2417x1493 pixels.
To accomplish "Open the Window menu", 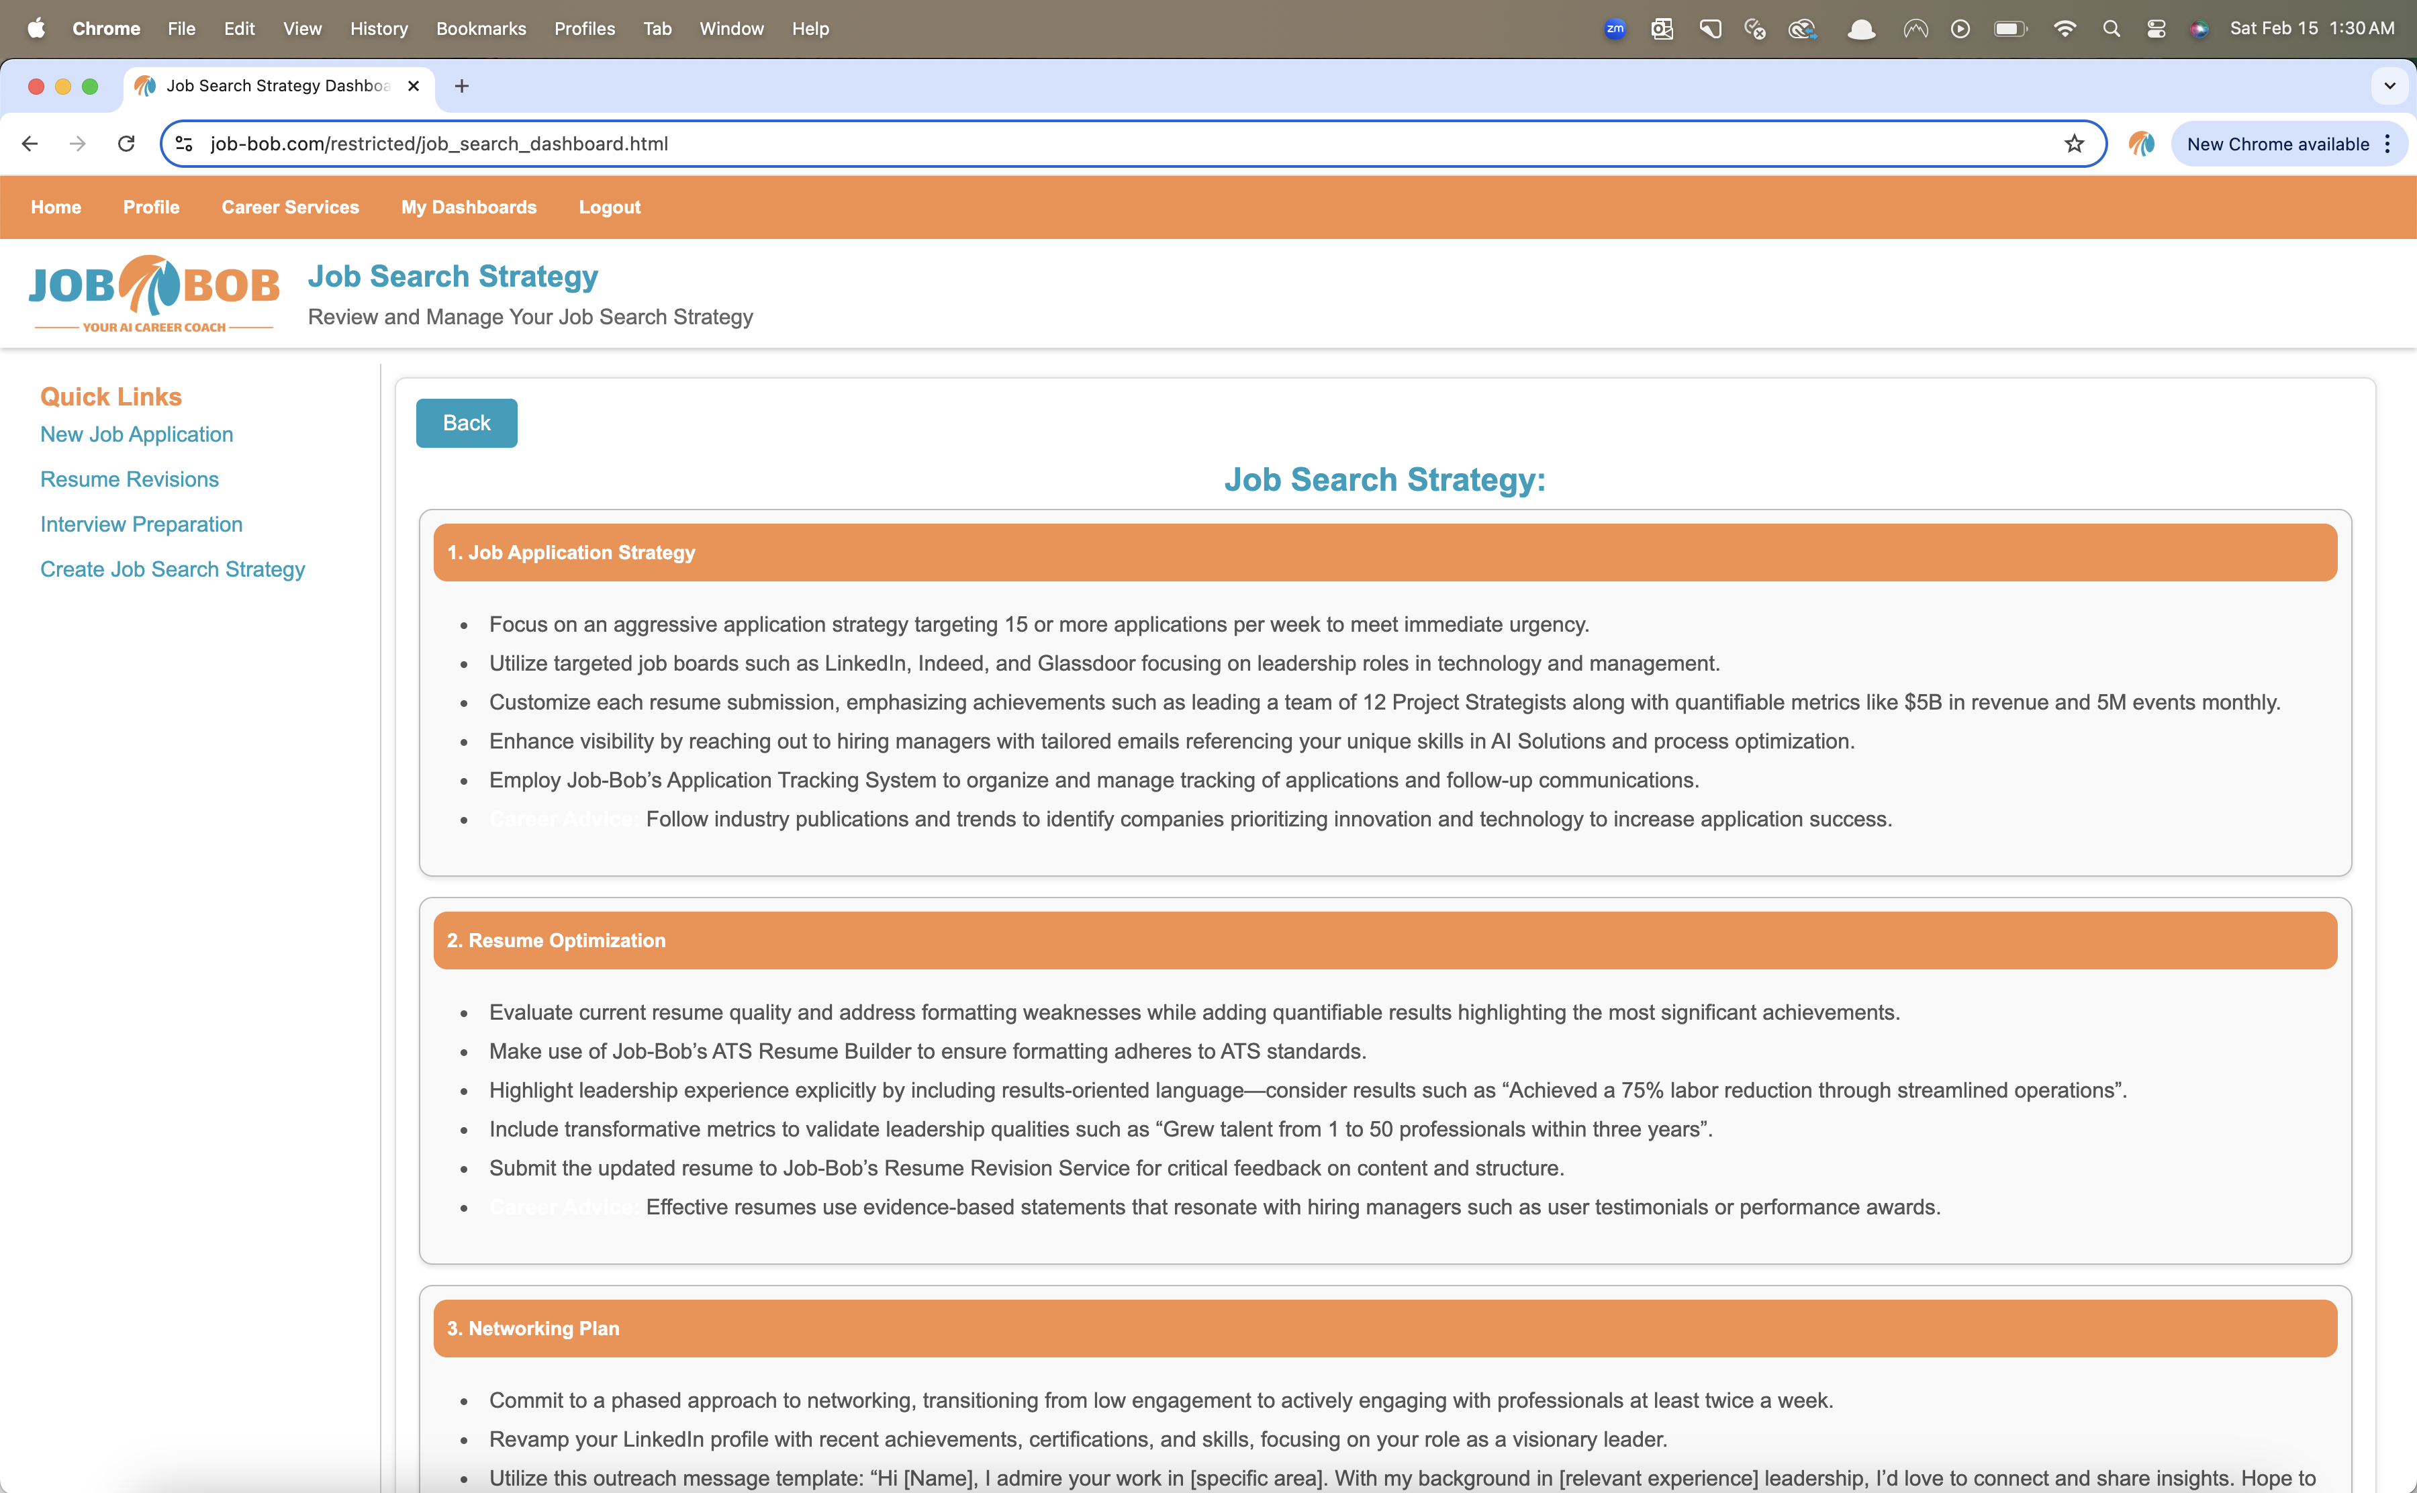I will click(x=732, y=29).
